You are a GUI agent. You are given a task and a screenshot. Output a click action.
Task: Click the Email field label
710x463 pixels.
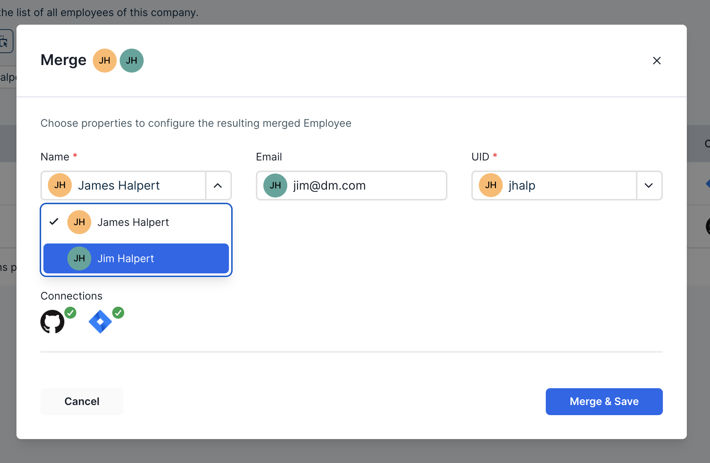(269, 157)
